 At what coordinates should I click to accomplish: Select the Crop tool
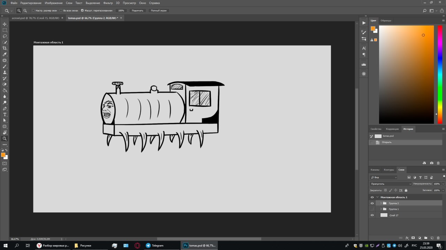(5, 48)
